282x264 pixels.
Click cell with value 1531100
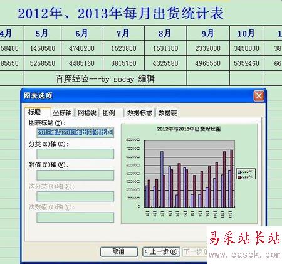[x=165, y=48]
